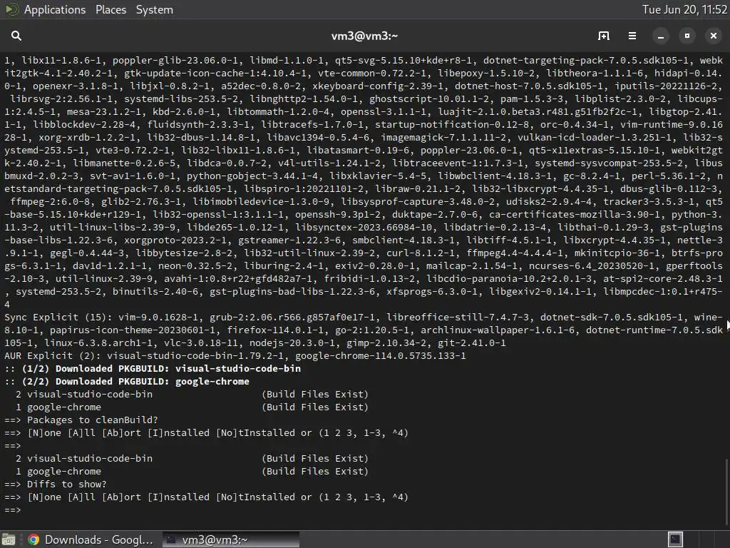The width and height of the screenshot is (730, 548).
Task: Click the 'Sync Explicit (15):' text
Action: click(58, 318)
